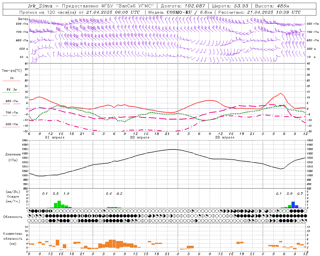Viewport: 320px width, 256px height.
Task: Select the 'Долгота: 102.087' header field
Action: [x=183, y=6]
